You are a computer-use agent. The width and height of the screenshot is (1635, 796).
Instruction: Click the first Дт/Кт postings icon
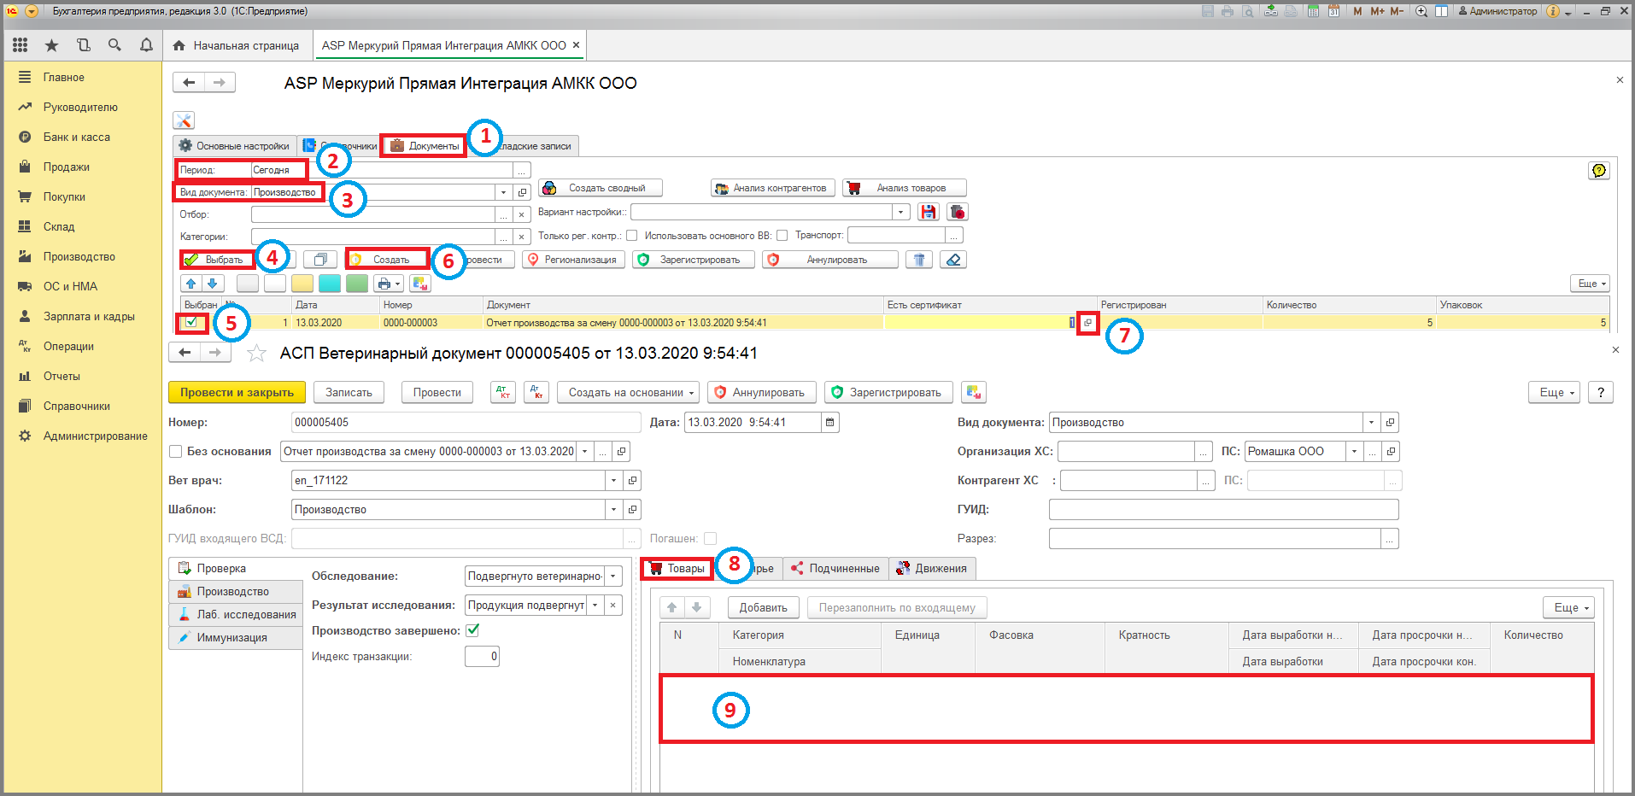503,392
